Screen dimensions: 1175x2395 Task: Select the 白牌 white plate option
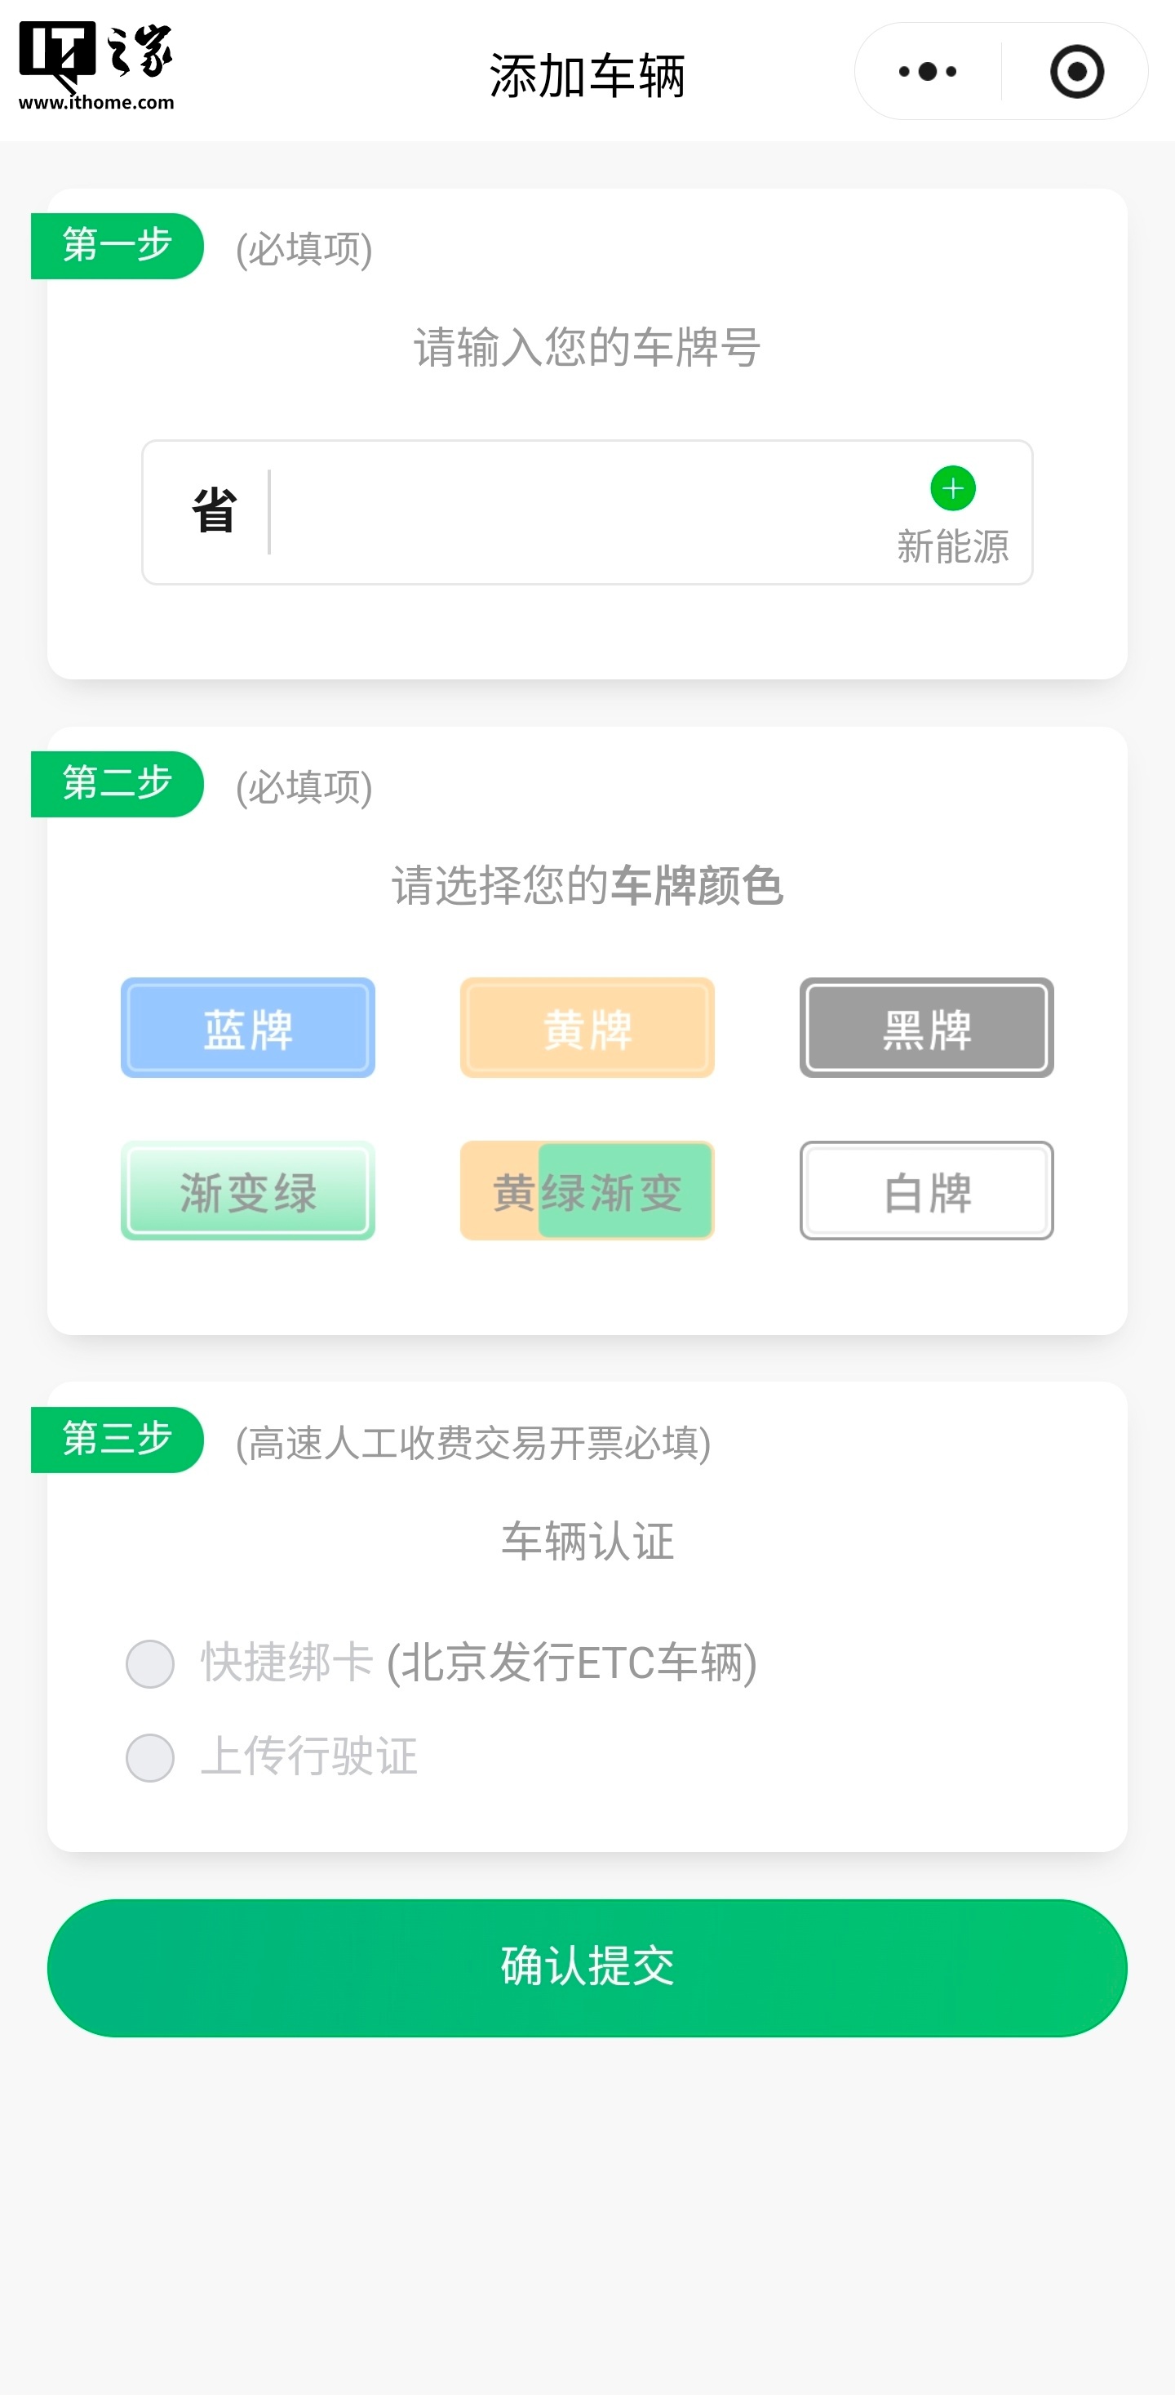click(x=926, y=1191)
